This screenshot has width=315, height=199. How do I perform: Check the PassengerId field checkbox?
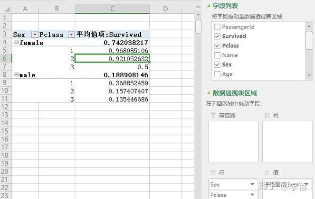[217, 27]
